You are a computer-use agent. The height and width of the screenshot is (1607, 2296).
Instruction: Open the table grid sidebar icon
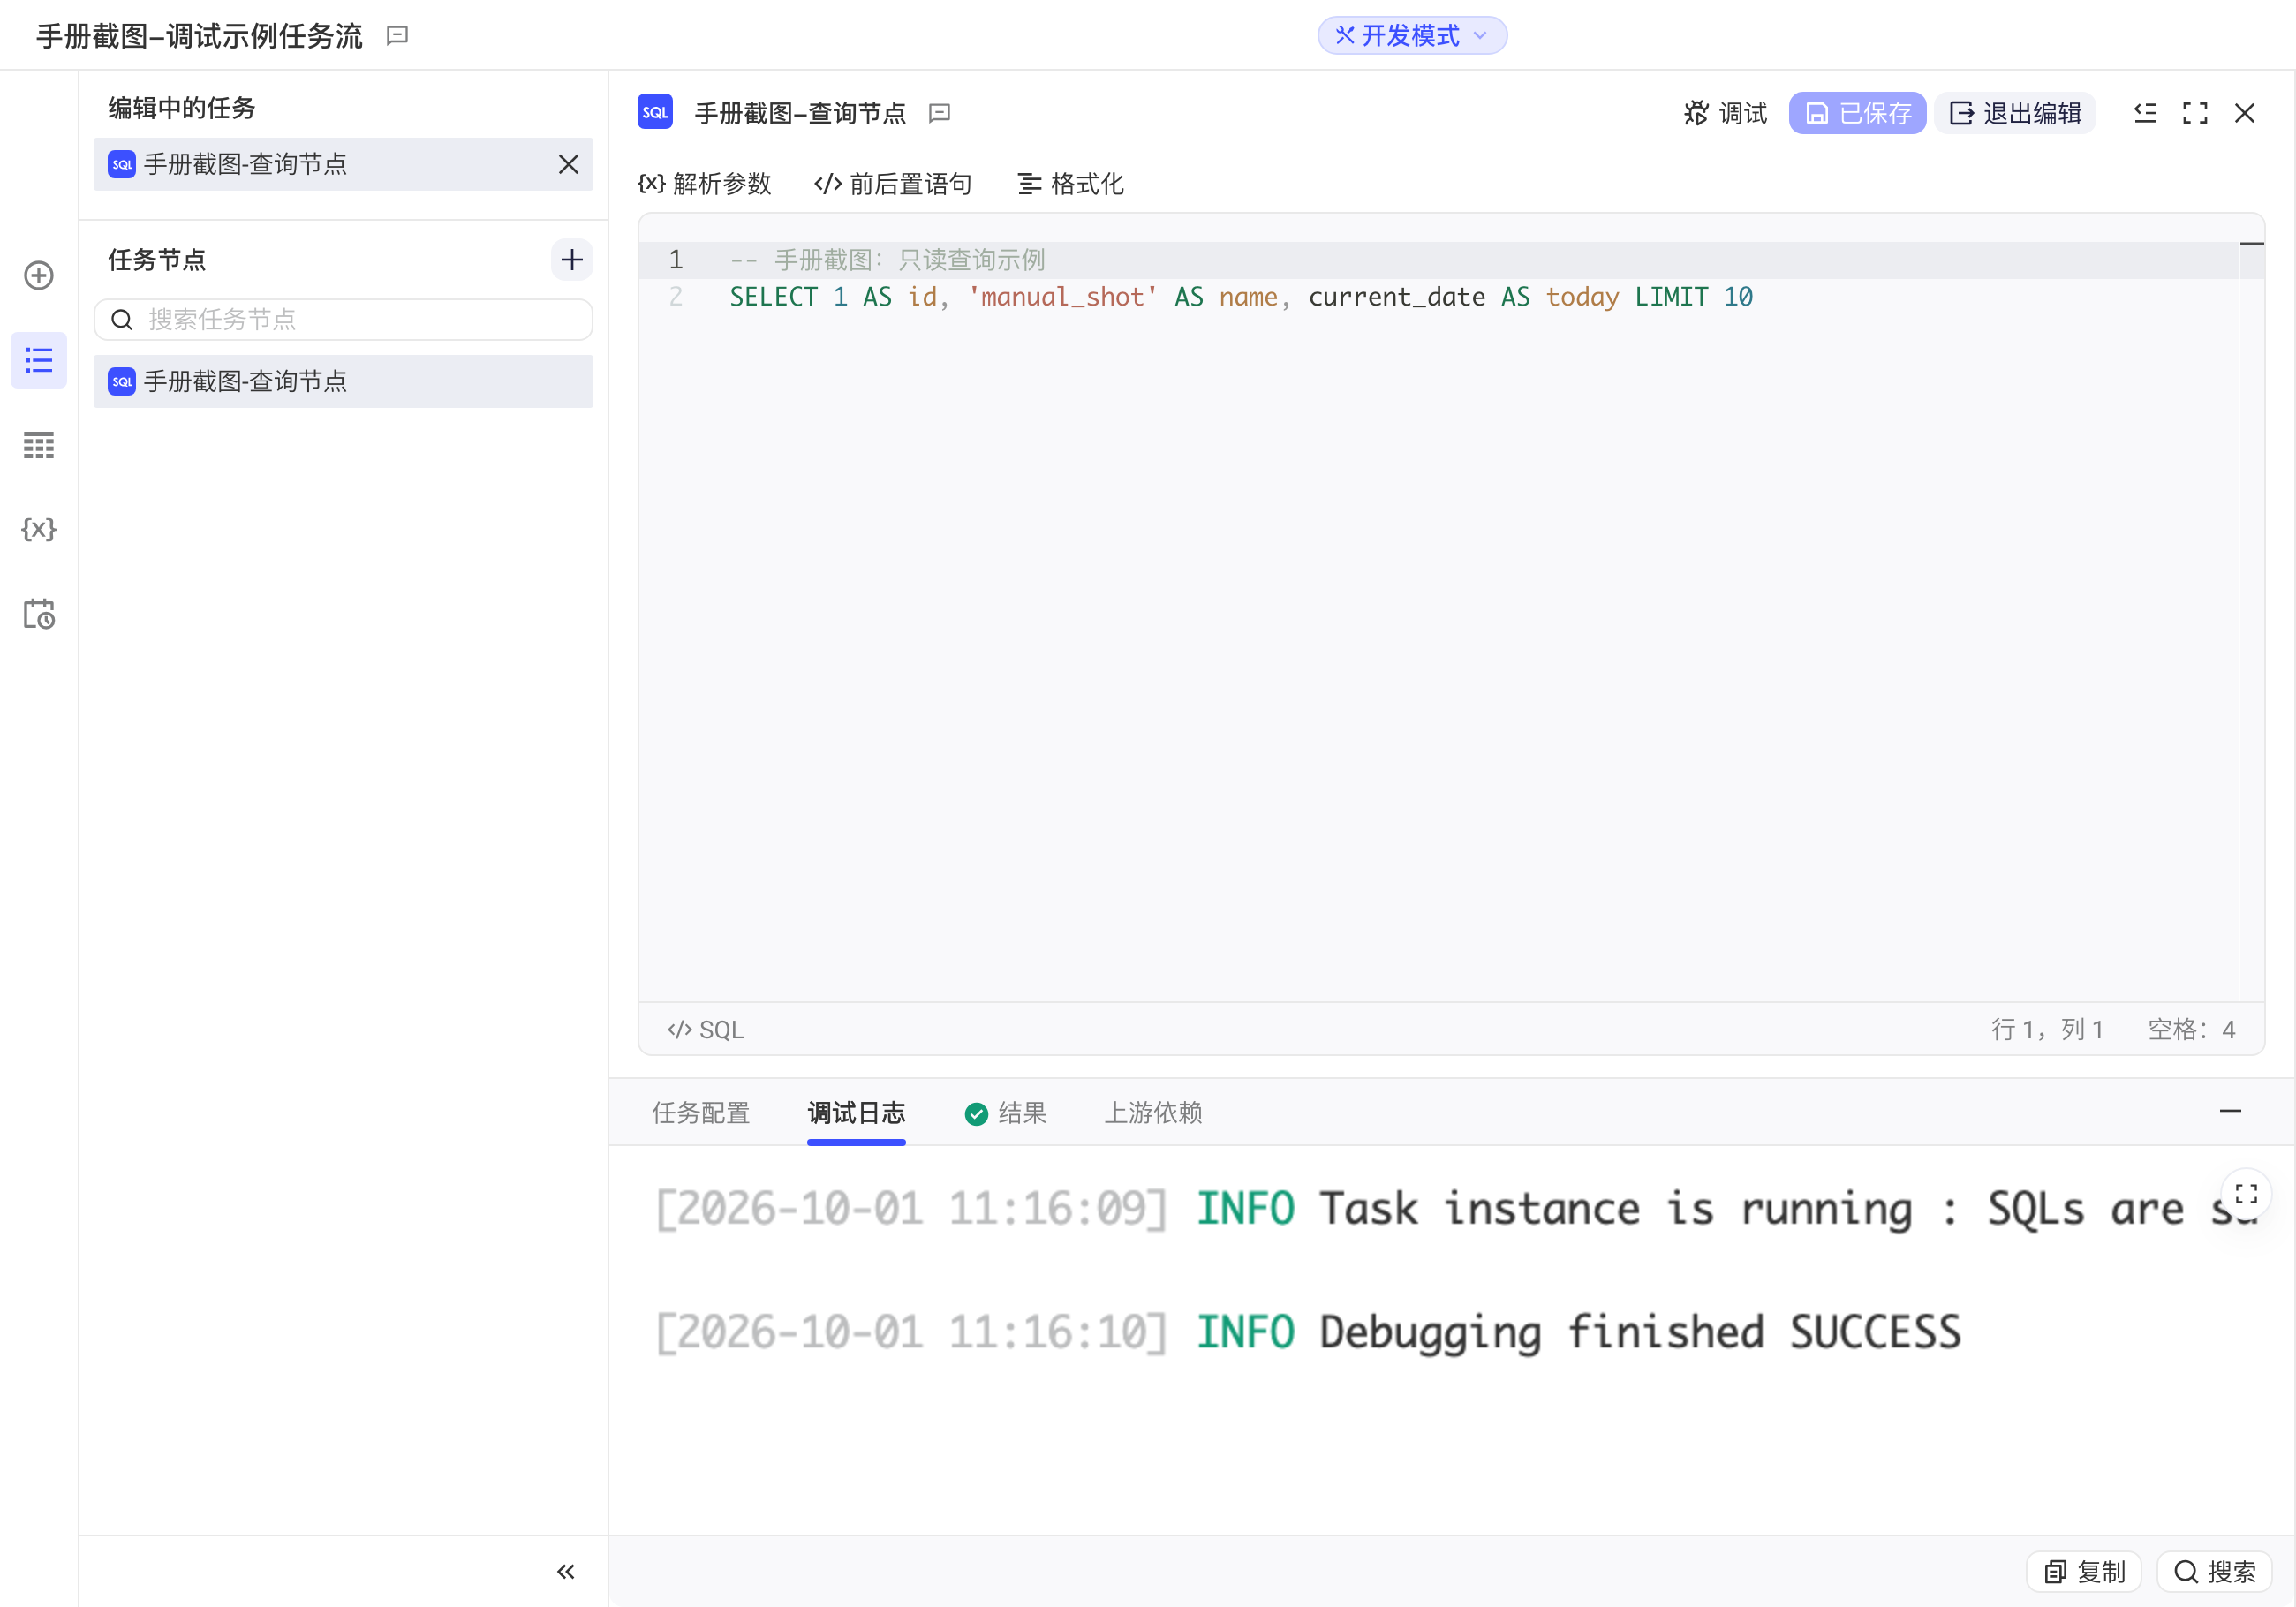[39, 445]
